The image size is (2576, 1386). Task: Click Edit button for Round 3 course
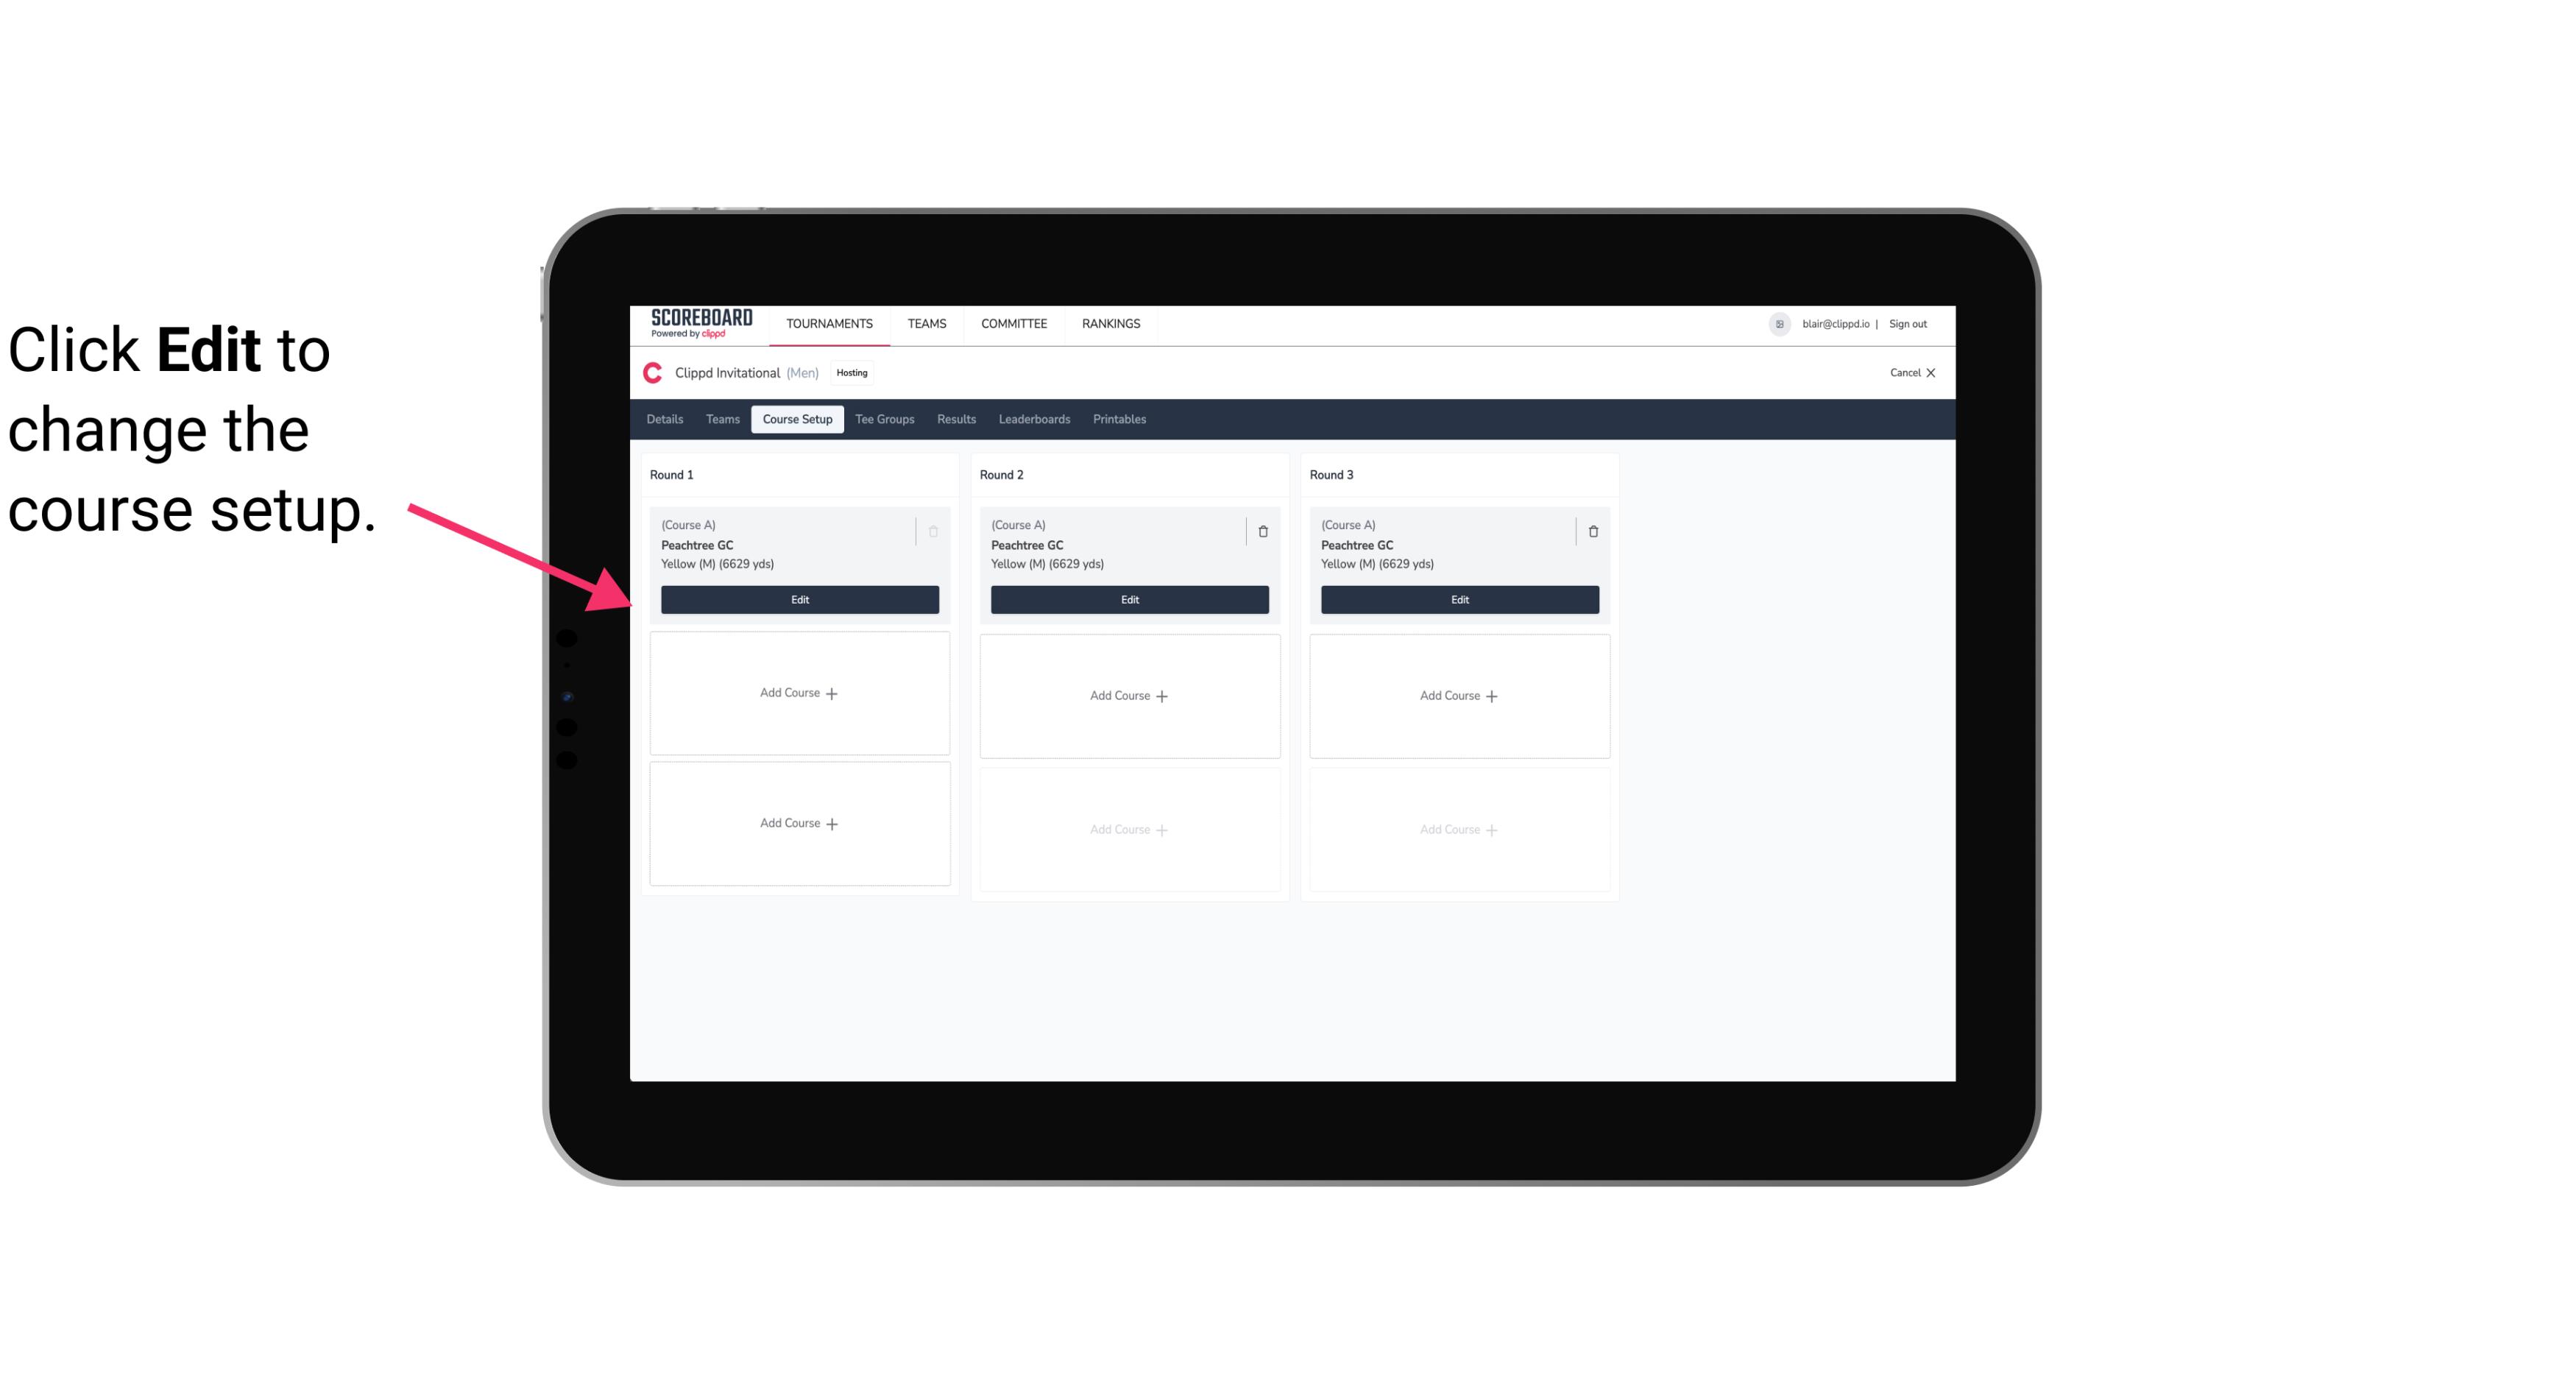(x=1459, y=599)
